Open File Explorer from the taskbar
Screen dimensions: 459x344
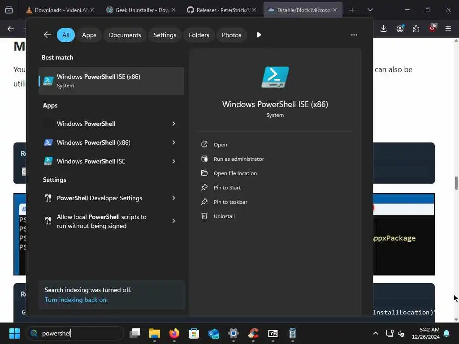click(x=155, y=333)
